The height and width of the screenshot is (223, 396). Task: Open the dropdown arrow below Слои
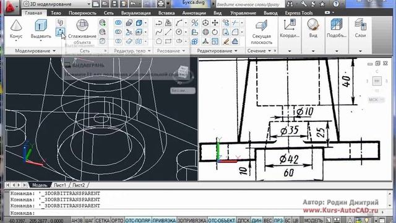[x=360, y=51]
